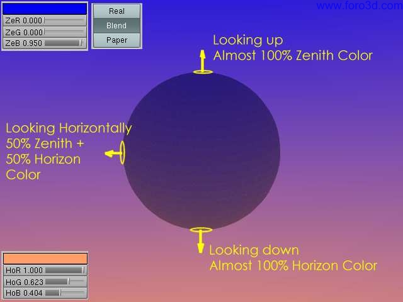Click the 'Looking Horizontally' text

click(x=69, y=128)
